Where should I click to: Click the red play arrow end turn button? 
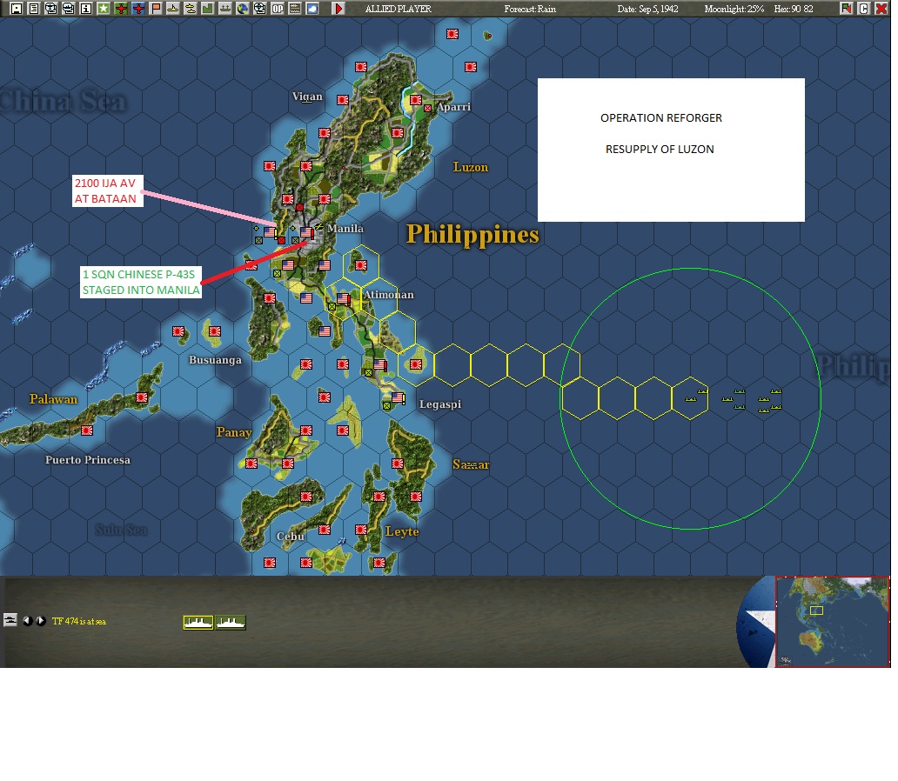(x=338, y=9)
